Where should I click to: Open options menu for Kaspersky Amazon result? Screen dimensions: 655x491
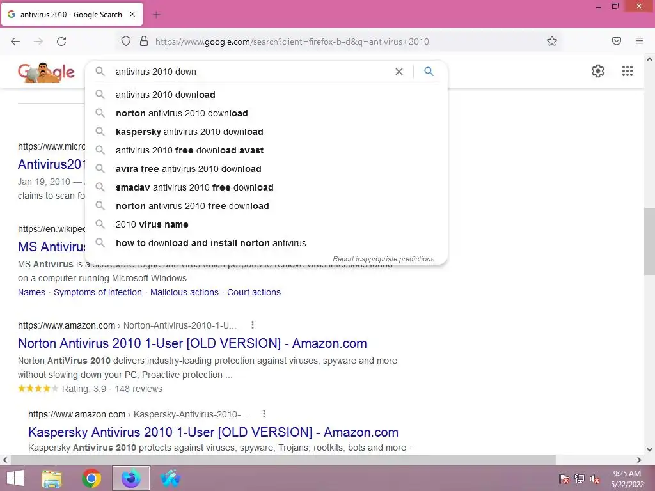coord(264,414)
